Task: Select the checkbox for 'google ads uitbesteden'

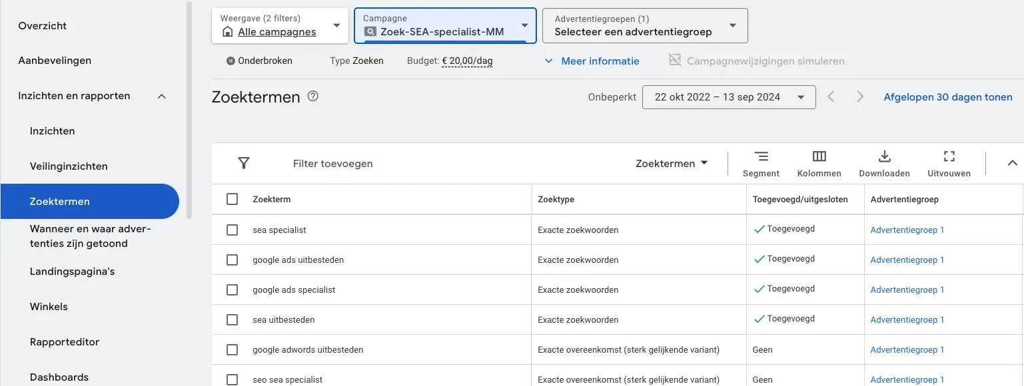Action: 232,260
